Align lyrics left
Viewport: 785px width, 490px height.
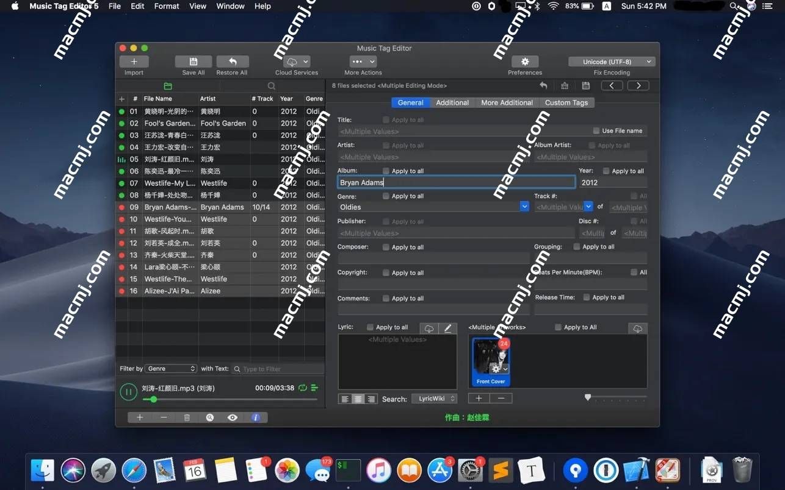point(345,399)
